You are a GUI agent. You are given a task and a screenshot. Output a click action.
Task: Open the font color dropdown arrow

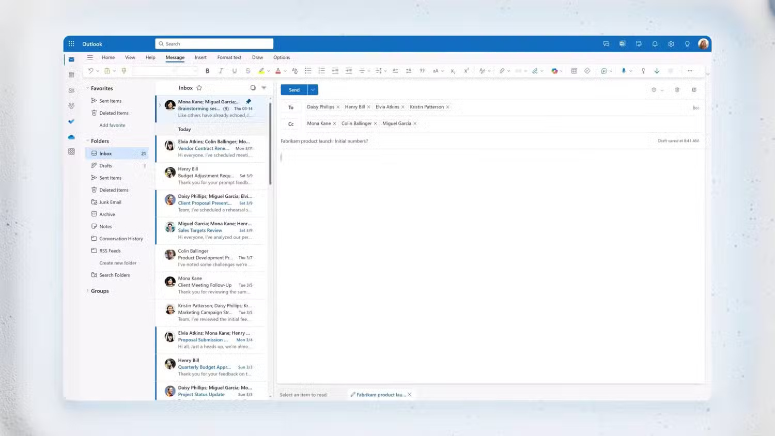coord(284,71)
